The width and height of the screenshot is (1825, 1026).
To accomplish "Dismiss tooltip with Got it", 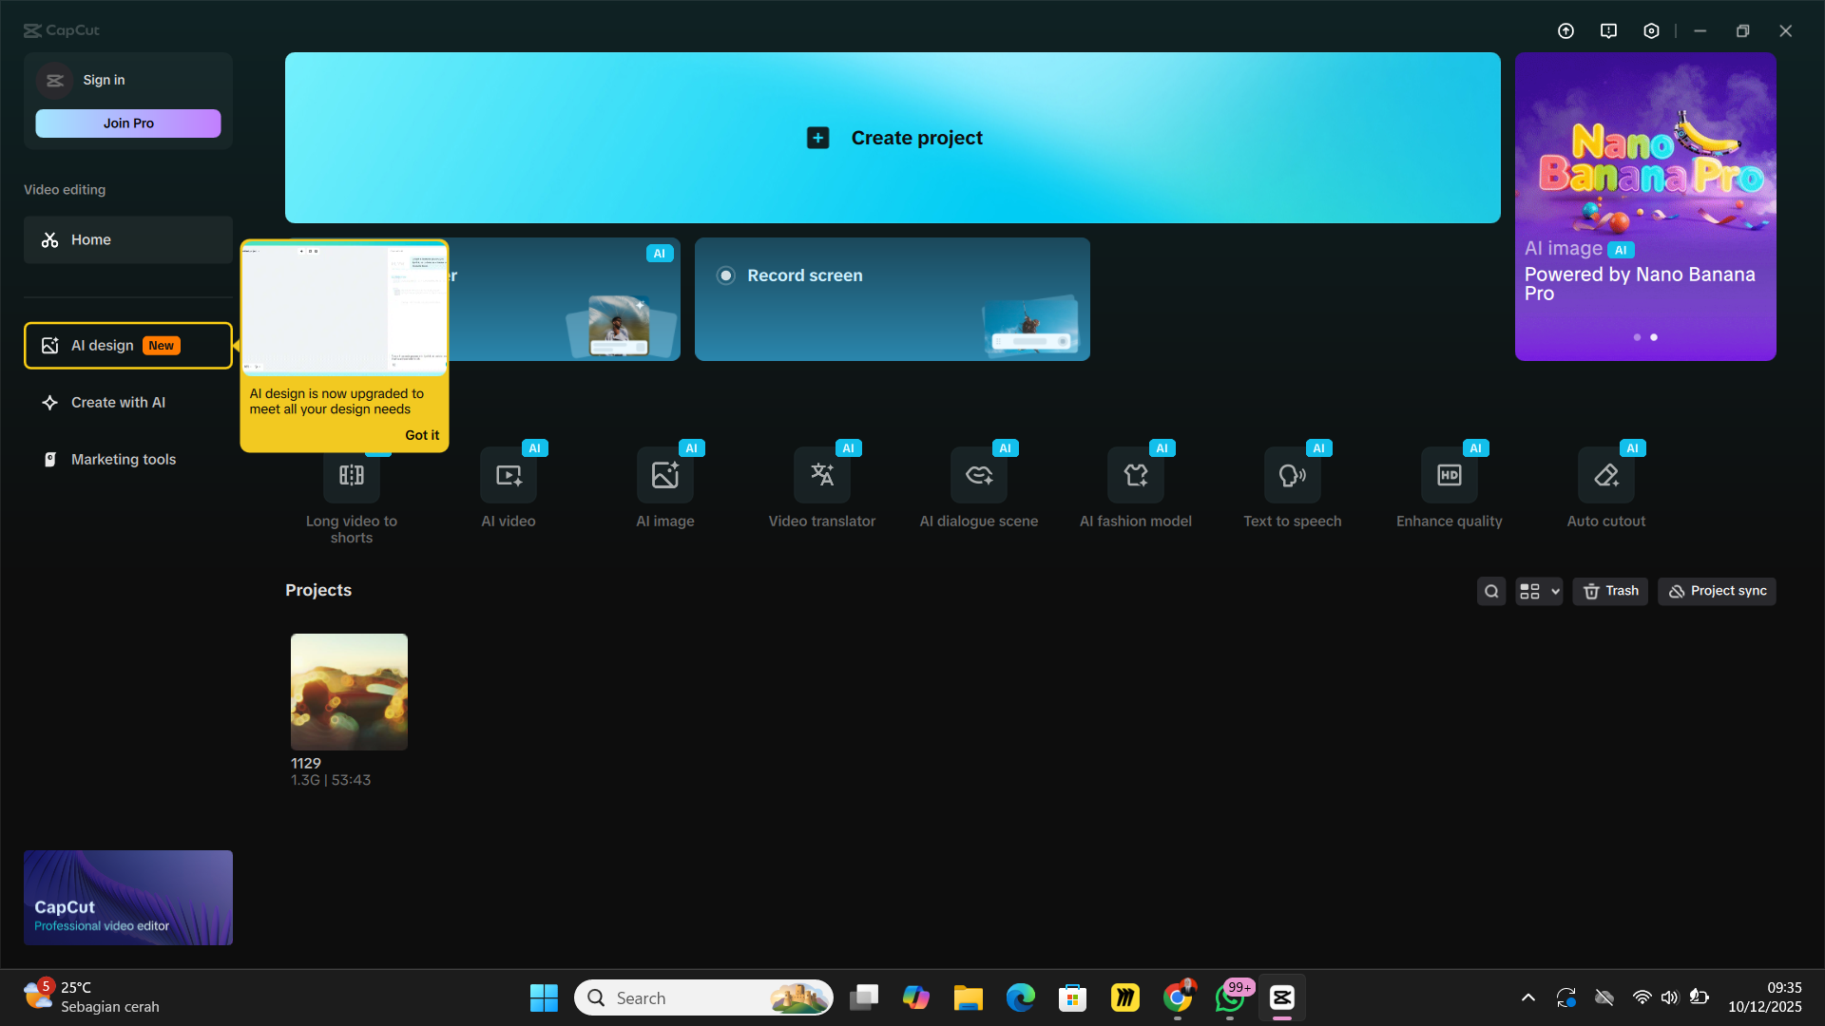I will tap(422, 435).
